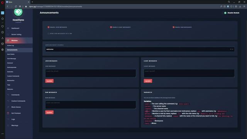Close the Dyno browser tab
The width and height of the screenshot is (247, 139).
click(29, 2)
